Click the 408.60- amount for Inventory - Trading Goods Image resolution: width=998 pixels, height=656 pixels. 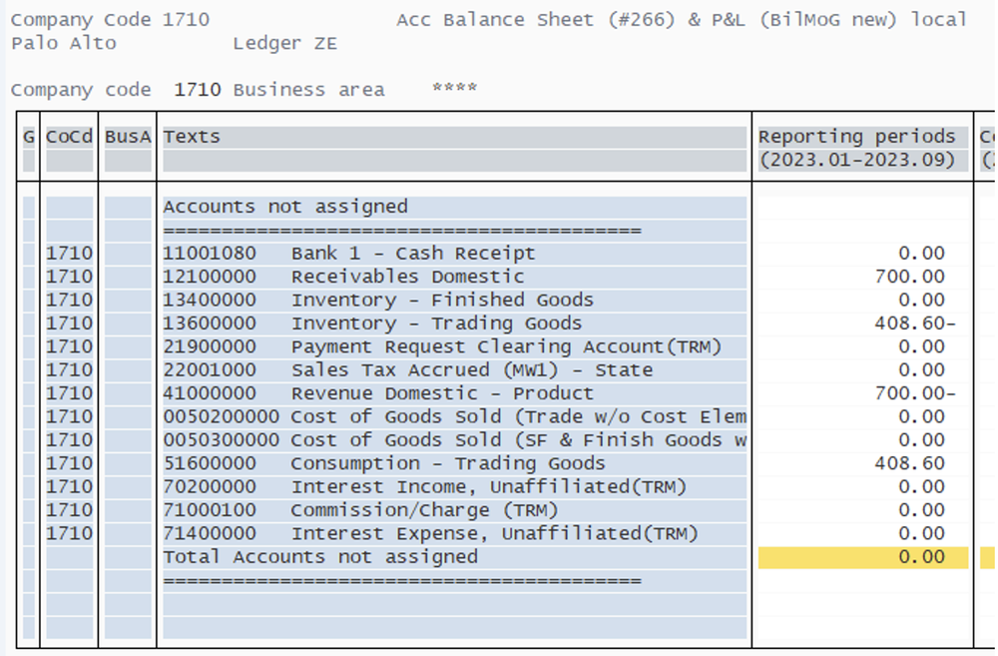coord(913,323)
